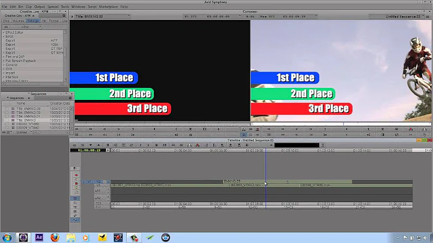This screenshot has width=433, height=243.
Task: Toggle the A1 audio track selector
Action: pyautogui.click(x=98, y=191)
